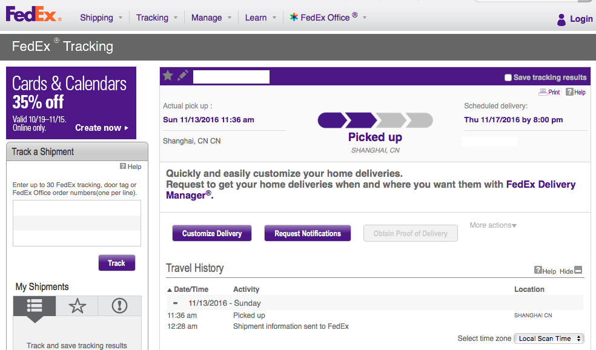Image resolution: width=596 pixels, height=350 pixels.
Task: Open the Manage menu
Action: (x=207, y=18)
